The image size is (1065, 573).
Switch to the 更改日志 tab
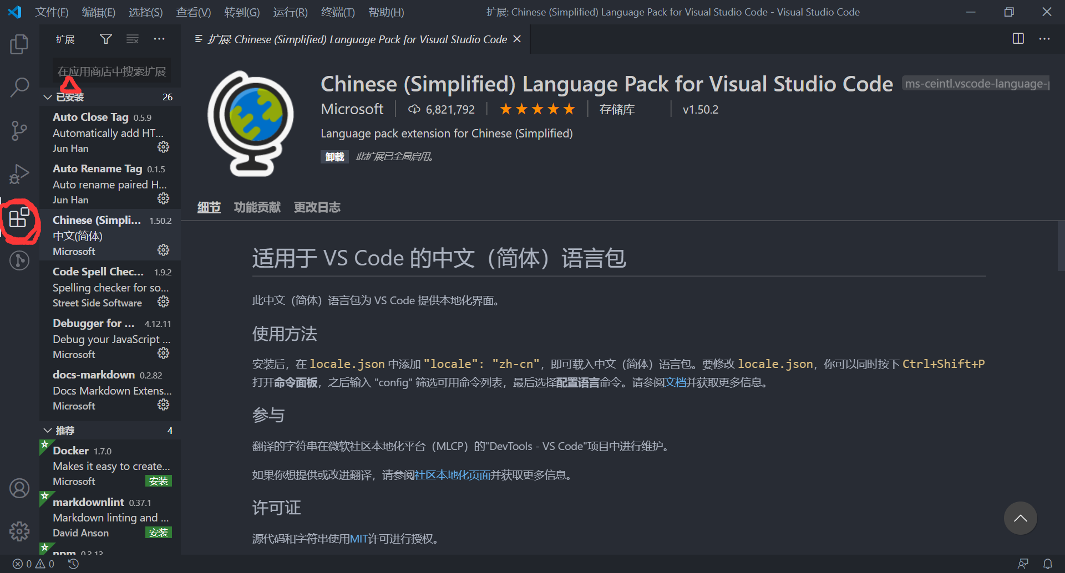[x=317, y=207]
